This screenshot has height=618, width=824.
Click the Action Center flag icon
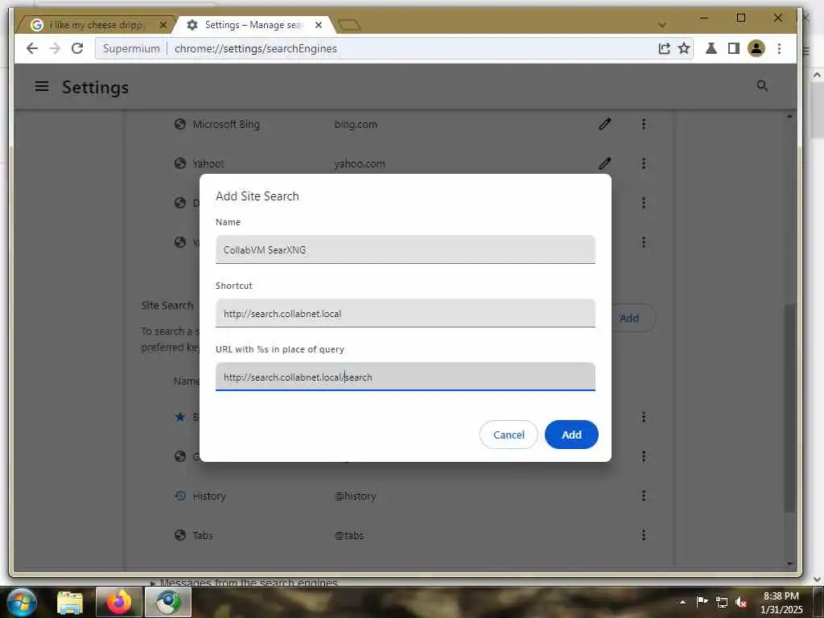[702, 602]
